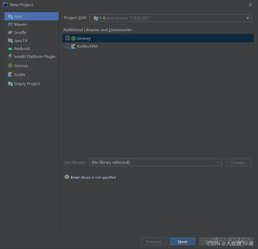Select Gradle project type label
This screenshot has width=258, height=249.
(x=20, y=32)
